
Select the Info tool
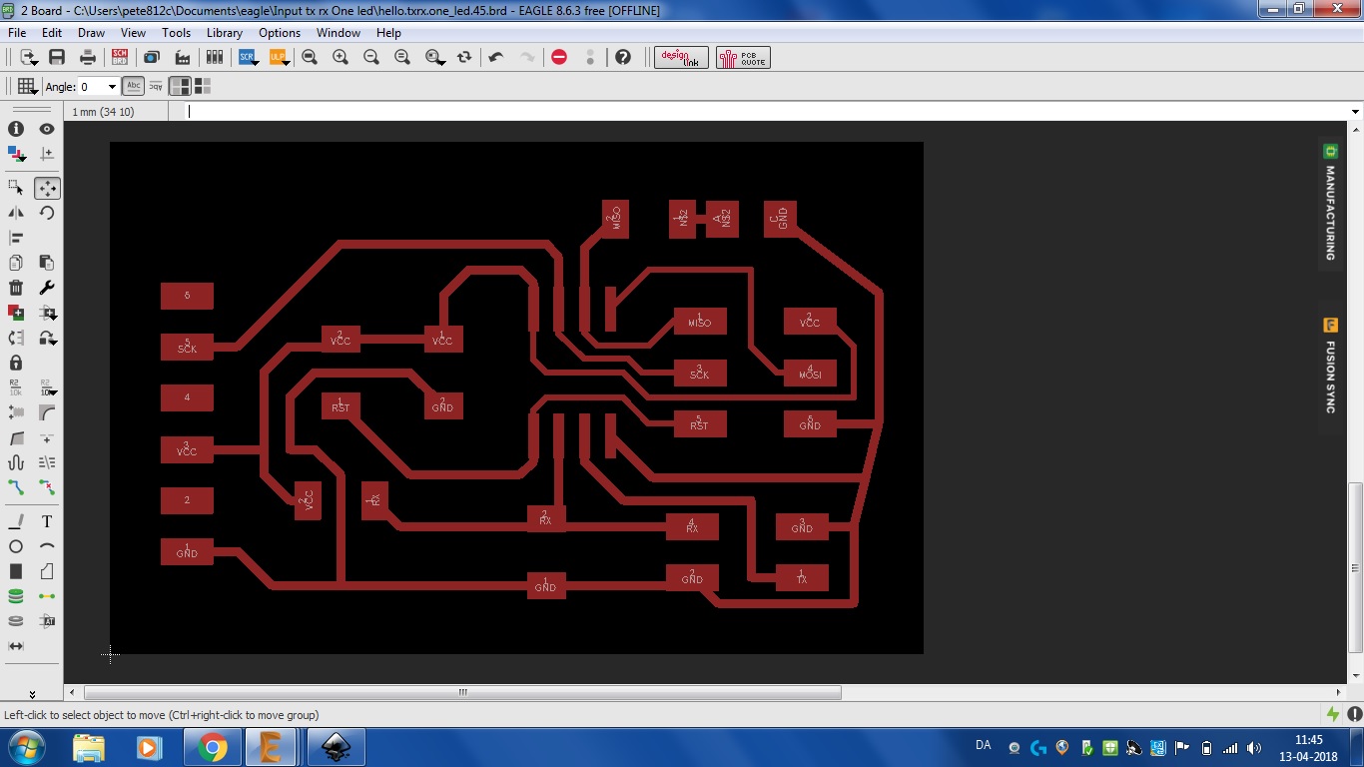[x=16, y=129]
